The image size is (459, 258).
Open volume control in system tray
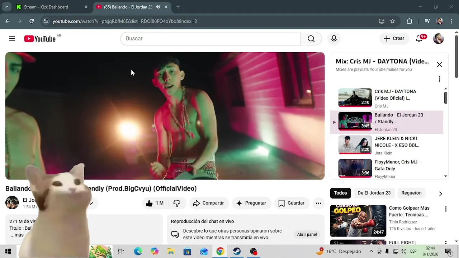coord(403,252)
